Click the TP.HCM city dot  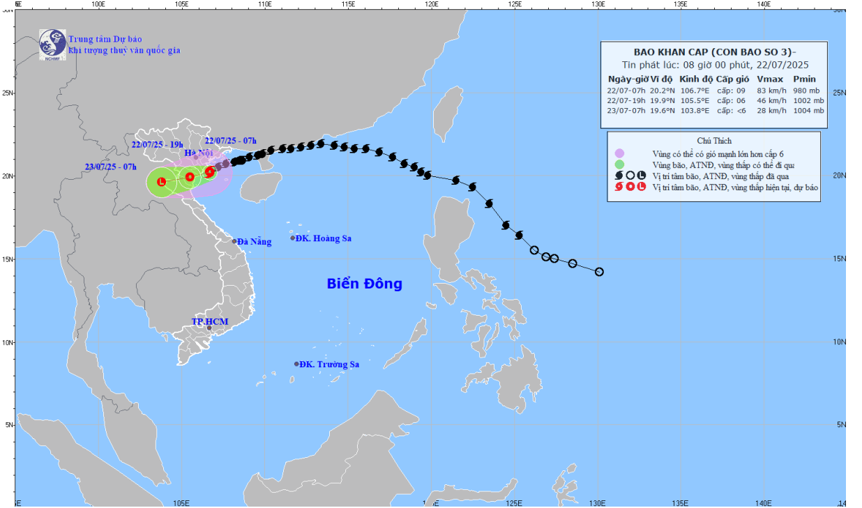(x=209, y=328)
